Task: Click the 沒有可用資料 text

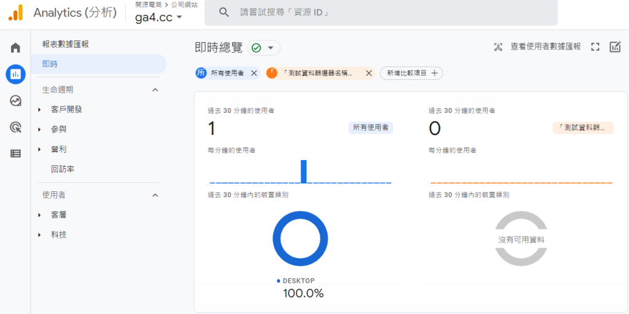Action: tap(521, 240)
